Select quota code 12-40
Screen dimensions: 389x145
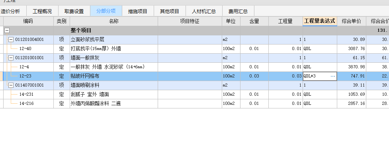click(x=25, y=49)
